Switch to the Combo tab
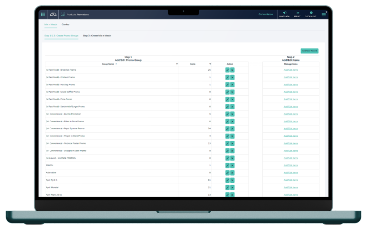The height and width of the screenshot is (229, 367). pyautogui.click(x=65, y=24)
